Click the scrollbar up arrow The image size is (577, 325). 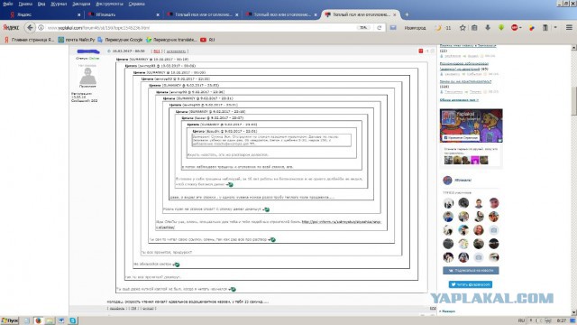click(573, 48)
